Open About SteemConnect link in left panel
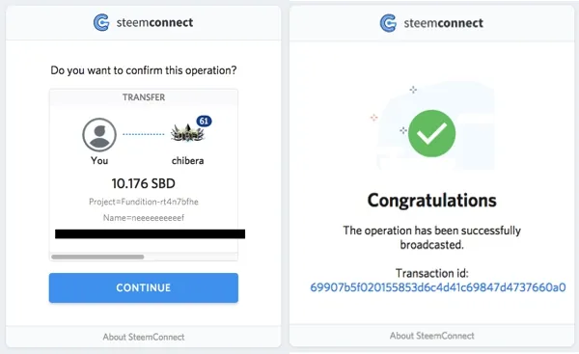 click(x=144, y=337)
